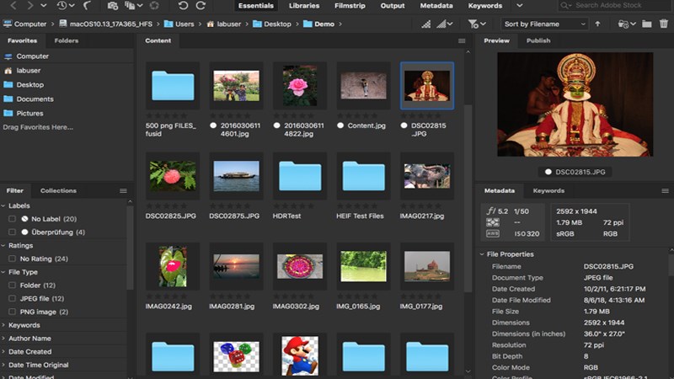Open recent folders icon
The image size is (674, 379).
coord(626,24)
